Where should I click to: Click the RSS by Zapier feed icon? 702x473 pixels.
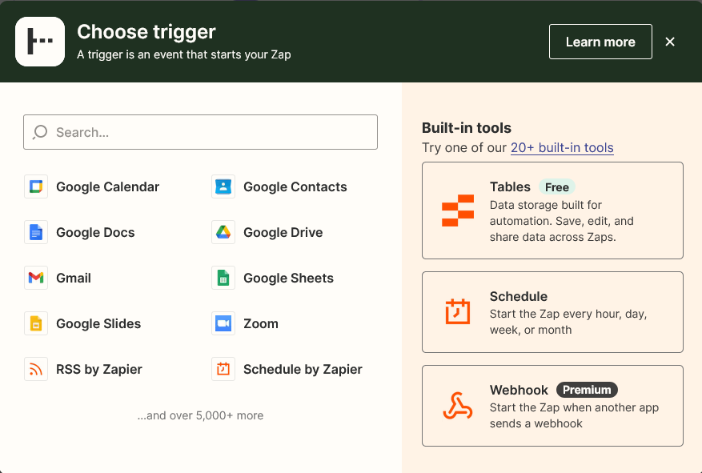coord(36,369)
